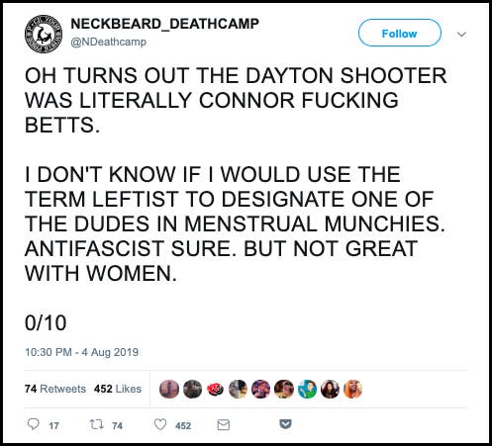Click the like count 452 beside heart
The image size is (492, 446).
[183, 426]
